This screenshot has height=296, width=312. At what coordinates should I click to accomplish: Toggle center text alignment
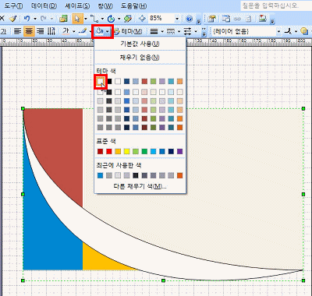(29, 31)
